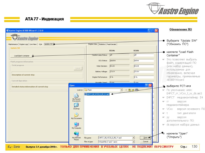
Task: Select the Update SW tab
Action: pos(48,44)
